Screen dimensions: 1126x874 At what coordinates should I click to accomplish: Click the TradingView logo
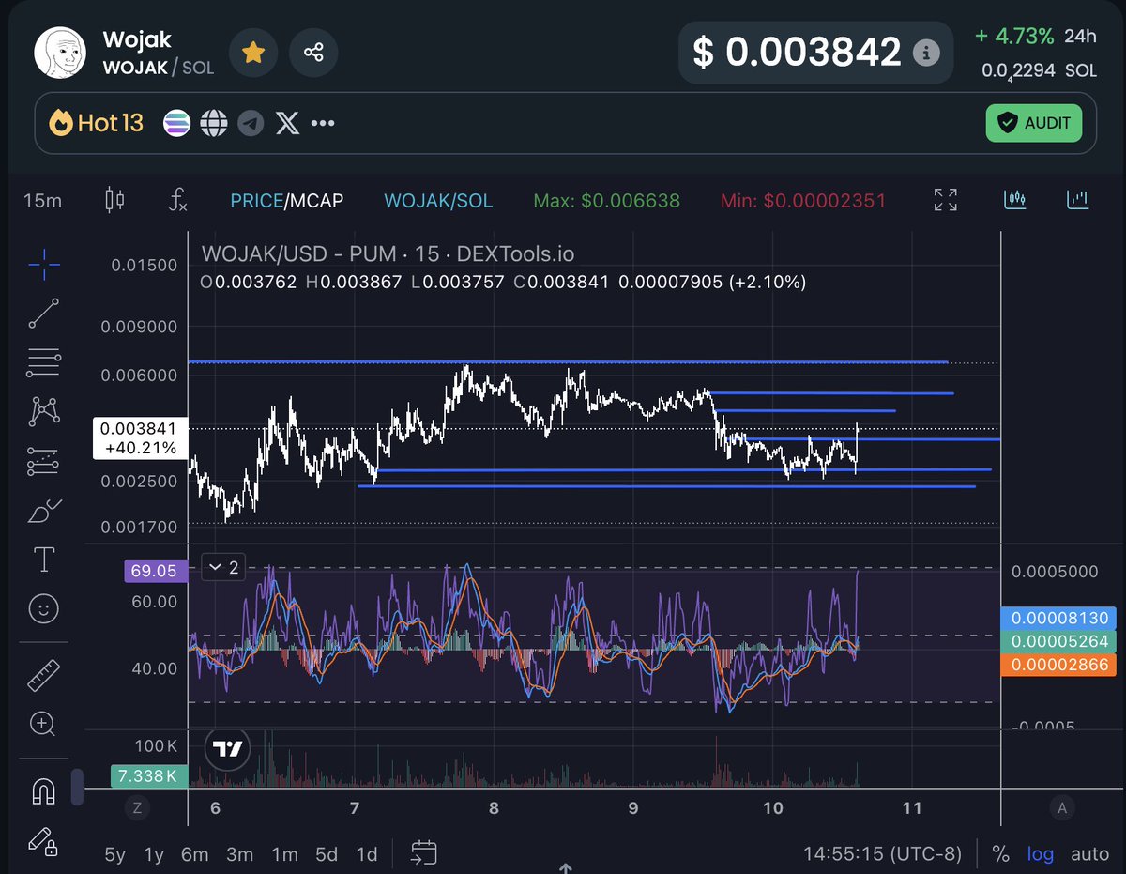pyautogui.click(x=228, y=749)
